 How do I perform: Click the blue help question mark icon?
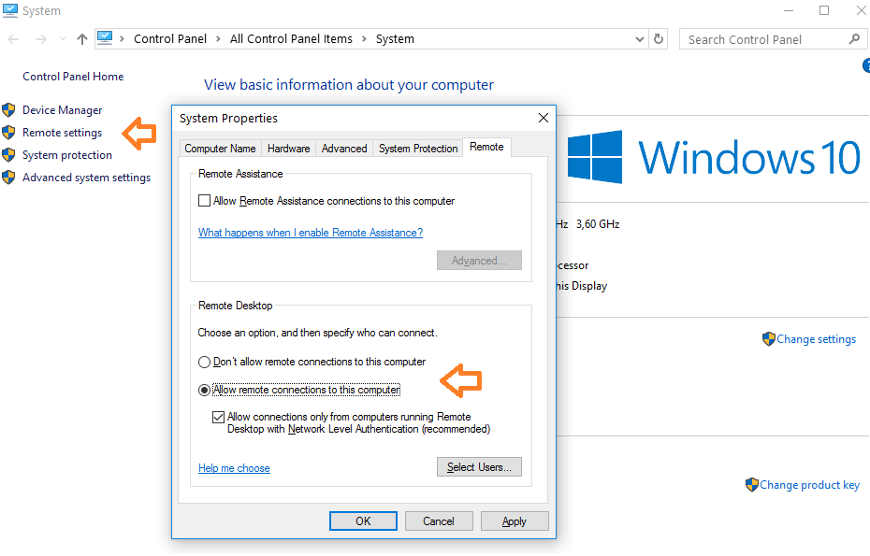coord(866,65)
